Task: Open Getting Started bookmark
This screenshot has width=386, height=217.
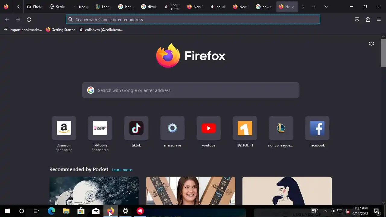Action: [x=61, y=30]
